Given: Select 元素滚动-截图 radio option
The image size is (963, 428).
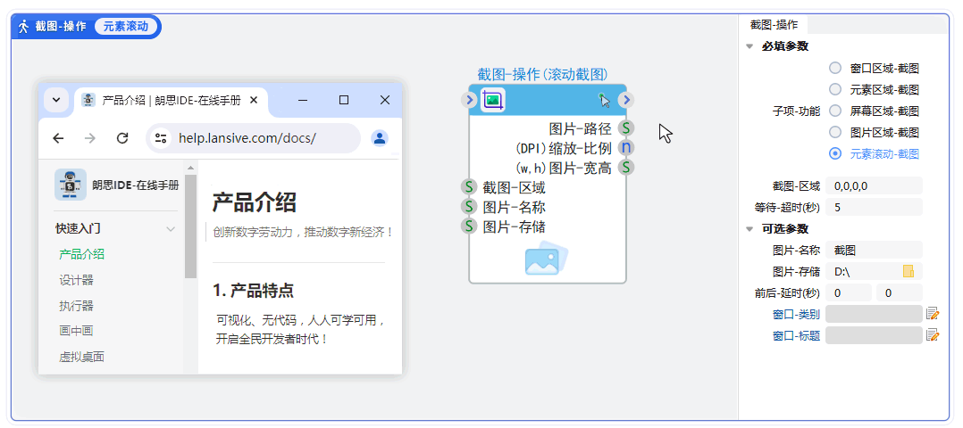Looking at the screenshot, I should pos(835,153).
